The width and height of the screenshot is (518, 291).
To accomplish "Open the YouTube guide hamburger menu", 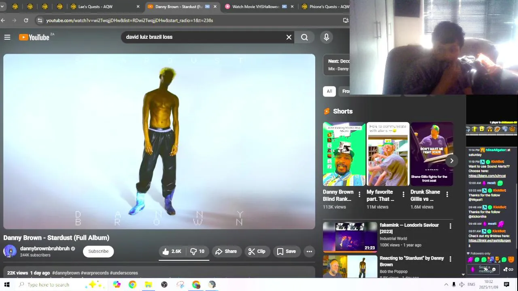I will tap(7, 37).
